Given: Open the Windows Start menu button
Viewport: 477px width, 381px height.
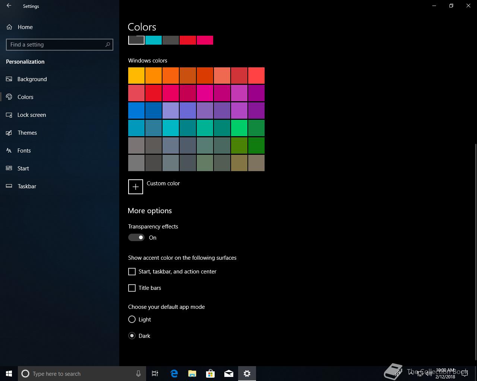Looking at the screenshot, I should [x=9, y=374].
